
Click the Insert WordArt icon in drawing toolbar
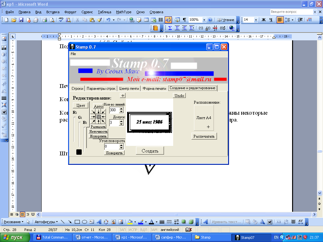tap(99, 222)
